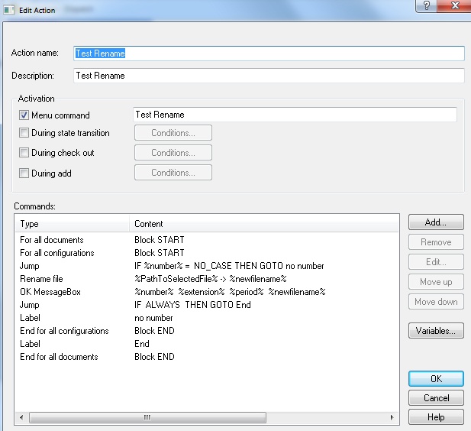The width and height of the screenshot is (471, 431).
Task: Open the Variables... dialog
Action: click(436, 331)
